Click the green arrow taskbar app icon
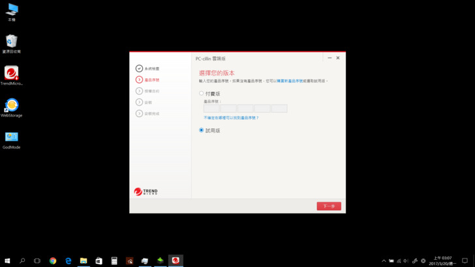Image resolution: width=475 pixels, height=267 pixels. [x=161, y=260]
